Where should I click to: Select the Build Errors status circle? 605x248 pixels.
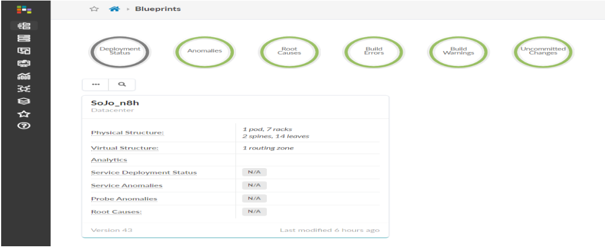(x=374, y=52)
